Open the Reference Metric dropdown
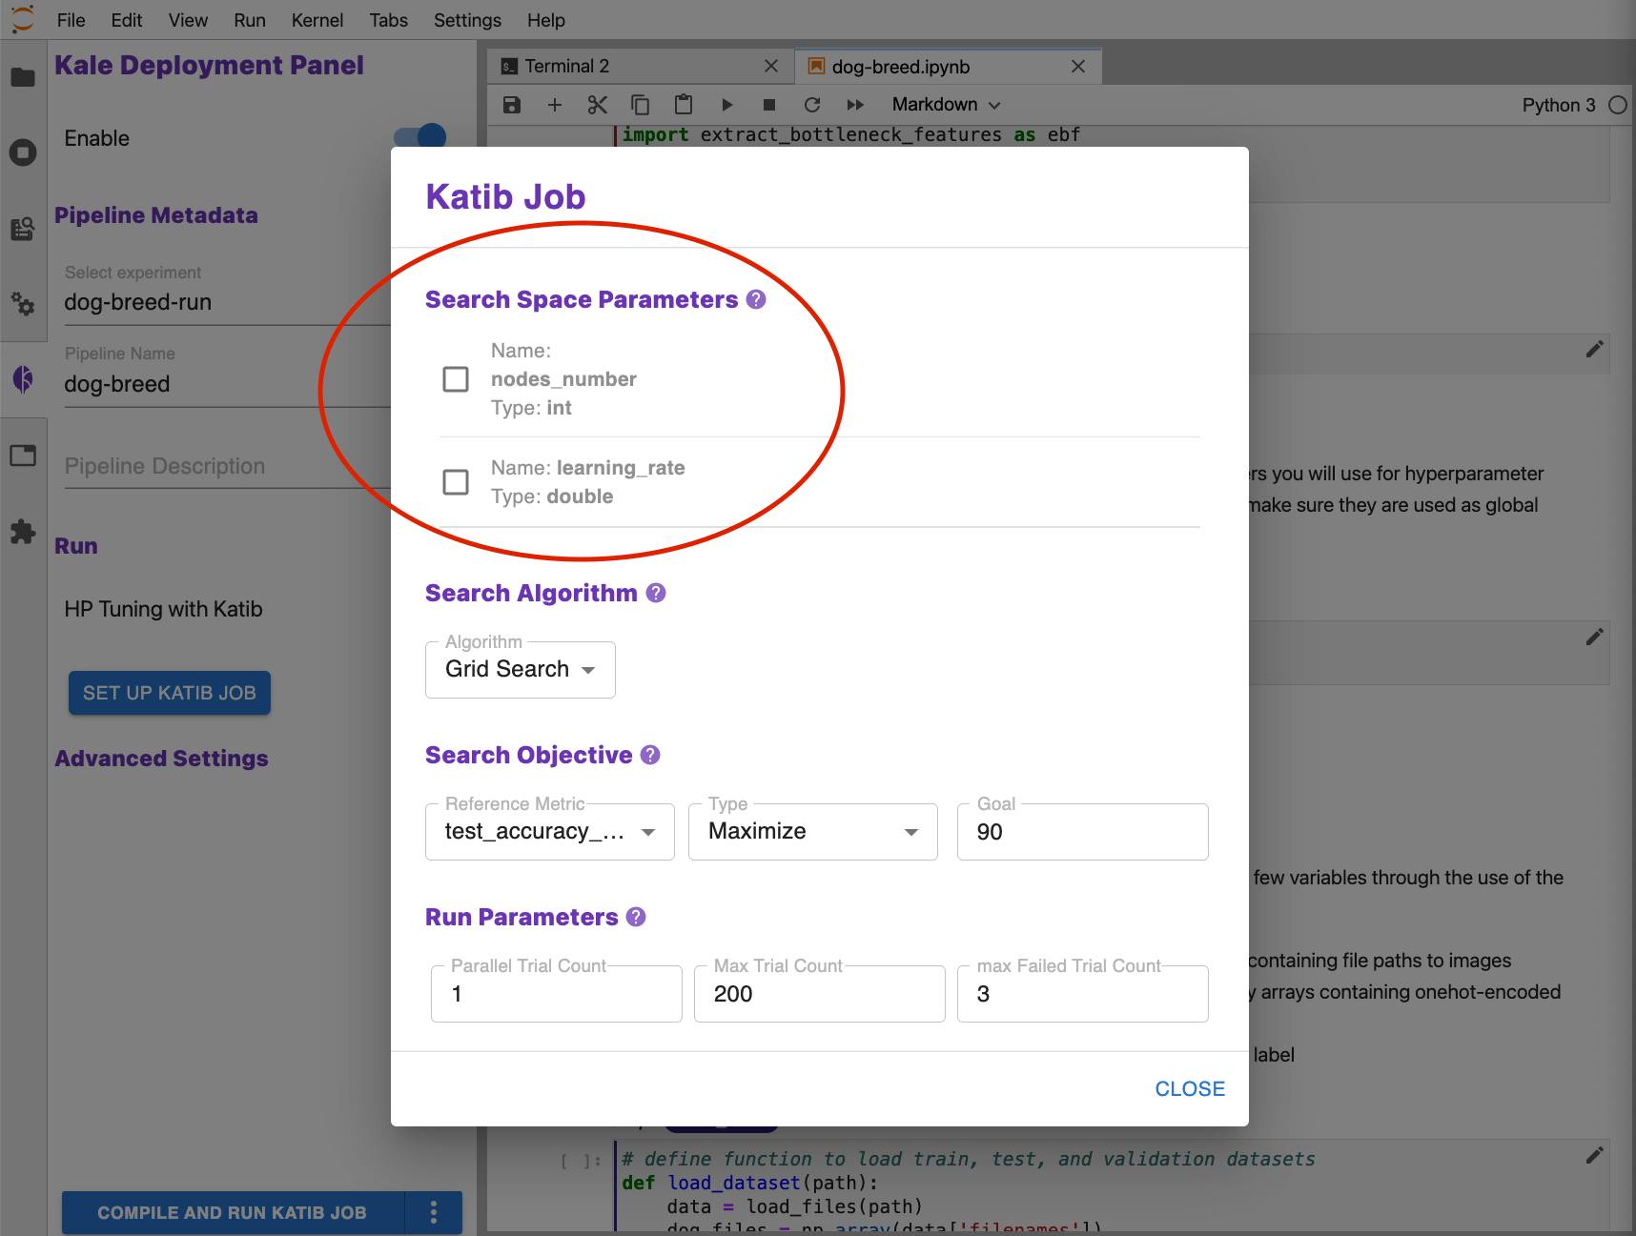Viewport: 1636px width, 1236px height. tap(550, 831)
